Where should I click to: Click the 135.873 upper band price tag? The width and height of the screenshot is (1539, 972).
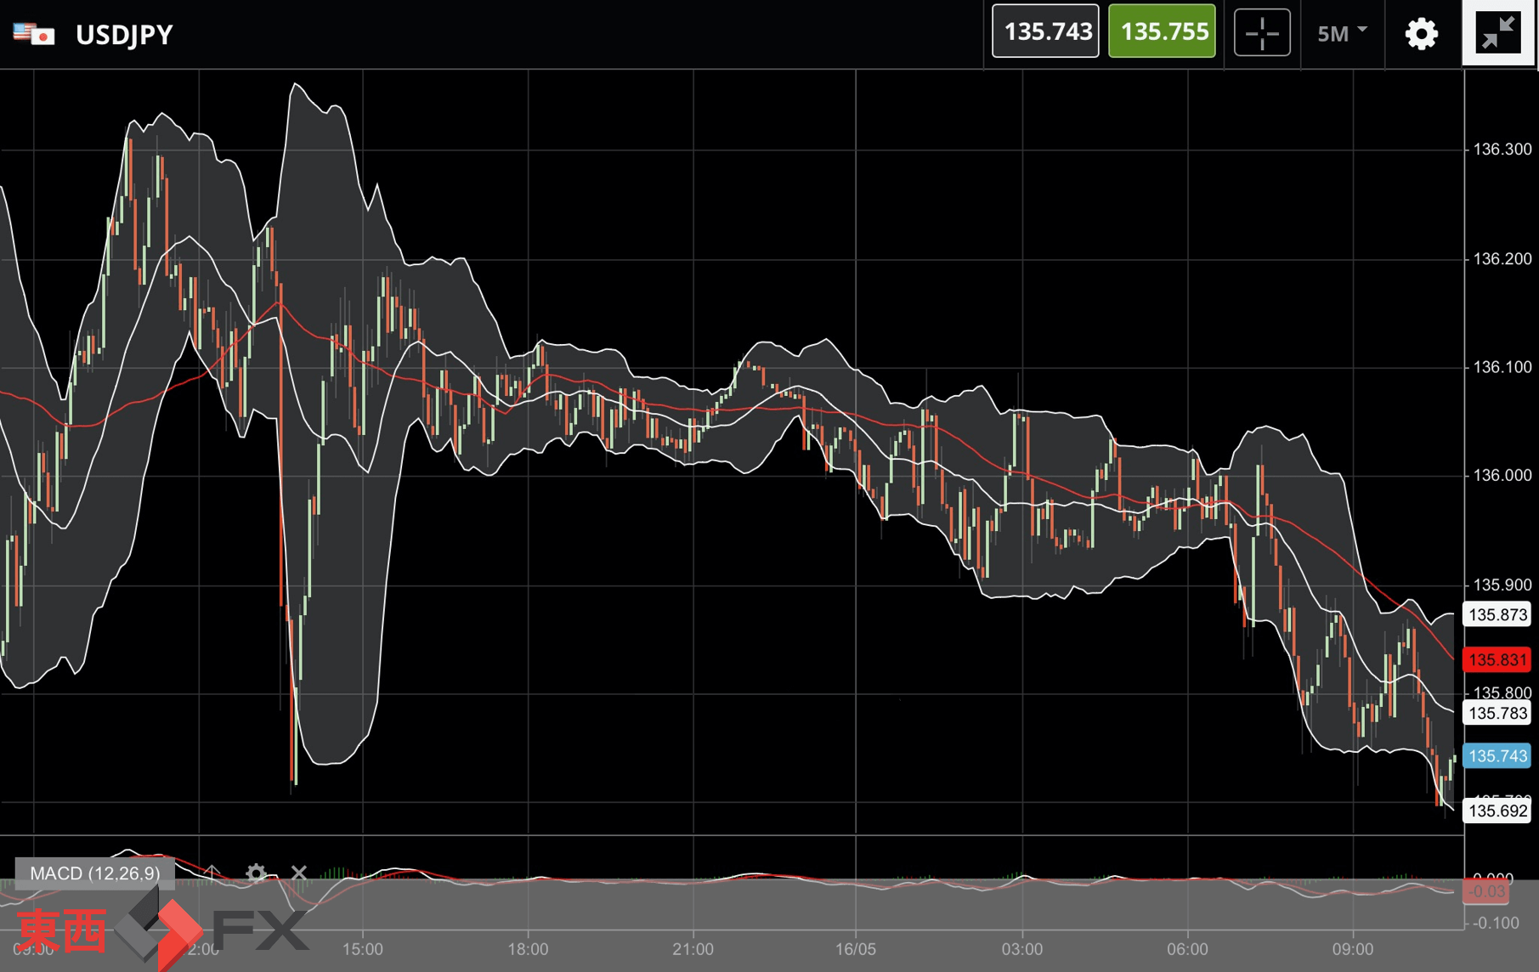(x=1497, y=614)
